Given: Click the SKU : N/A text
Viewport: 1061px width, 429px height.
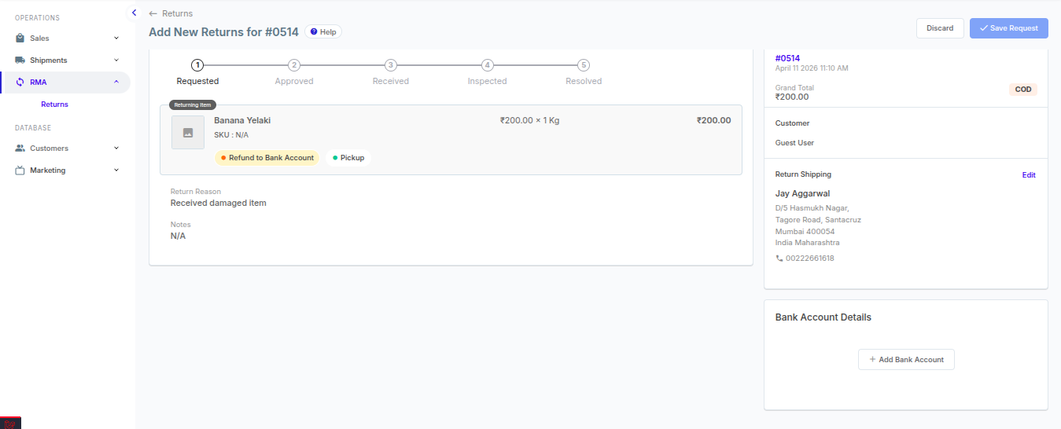Looking at the screenshot, I should click(231, 135).
